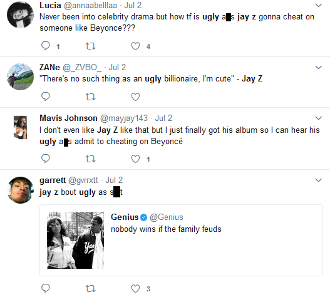This screenshot has width=330, height=297.
Task: Open Mavis Johnson's profile name link
Action: click(68, 118)
